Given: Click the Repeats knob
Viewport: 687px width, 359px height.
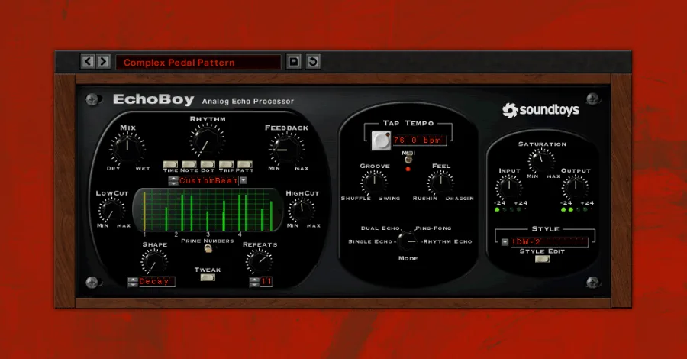Looking at the screenshot, I should coord(259,261).
